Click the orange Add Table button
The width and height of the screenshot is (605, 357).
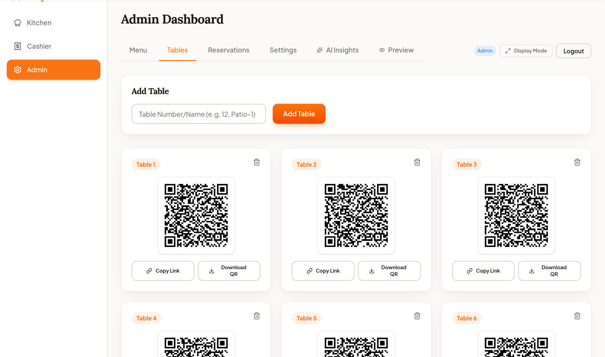coord(299,114)
